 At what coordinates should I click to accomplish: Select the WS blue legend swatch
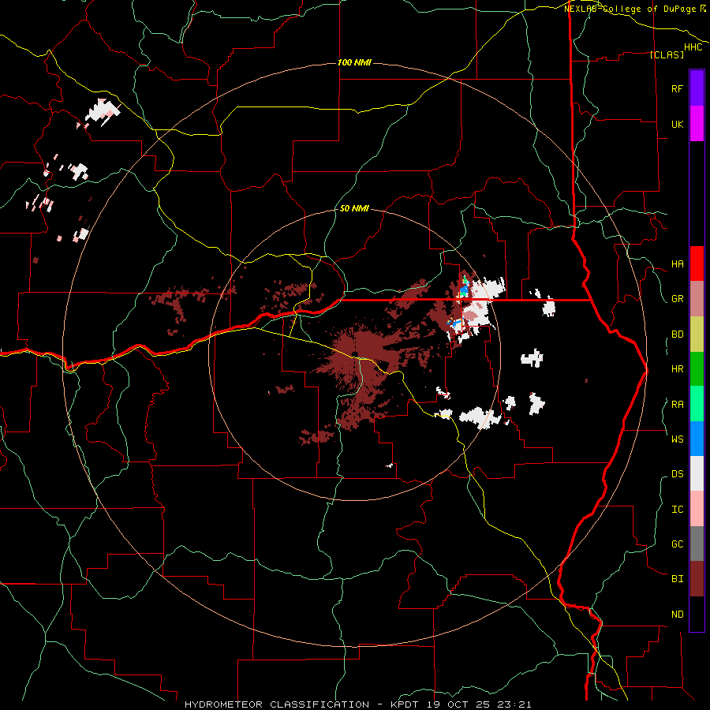(x=697, y=439)
